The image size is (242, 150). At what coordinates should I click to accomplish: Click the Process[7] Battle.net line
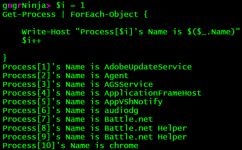[x=78, y=119]
